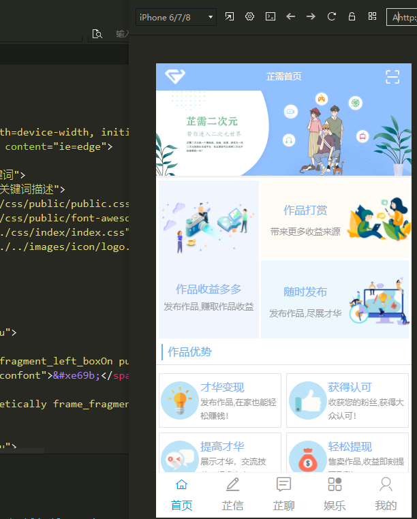Click the code line with etically frame_fragmer
This screenshot has width=417, height=519.
point(65,404)
